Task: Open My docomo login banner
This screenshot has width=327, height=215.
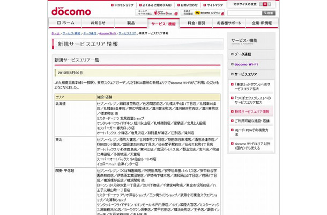Action: point(203,13)
